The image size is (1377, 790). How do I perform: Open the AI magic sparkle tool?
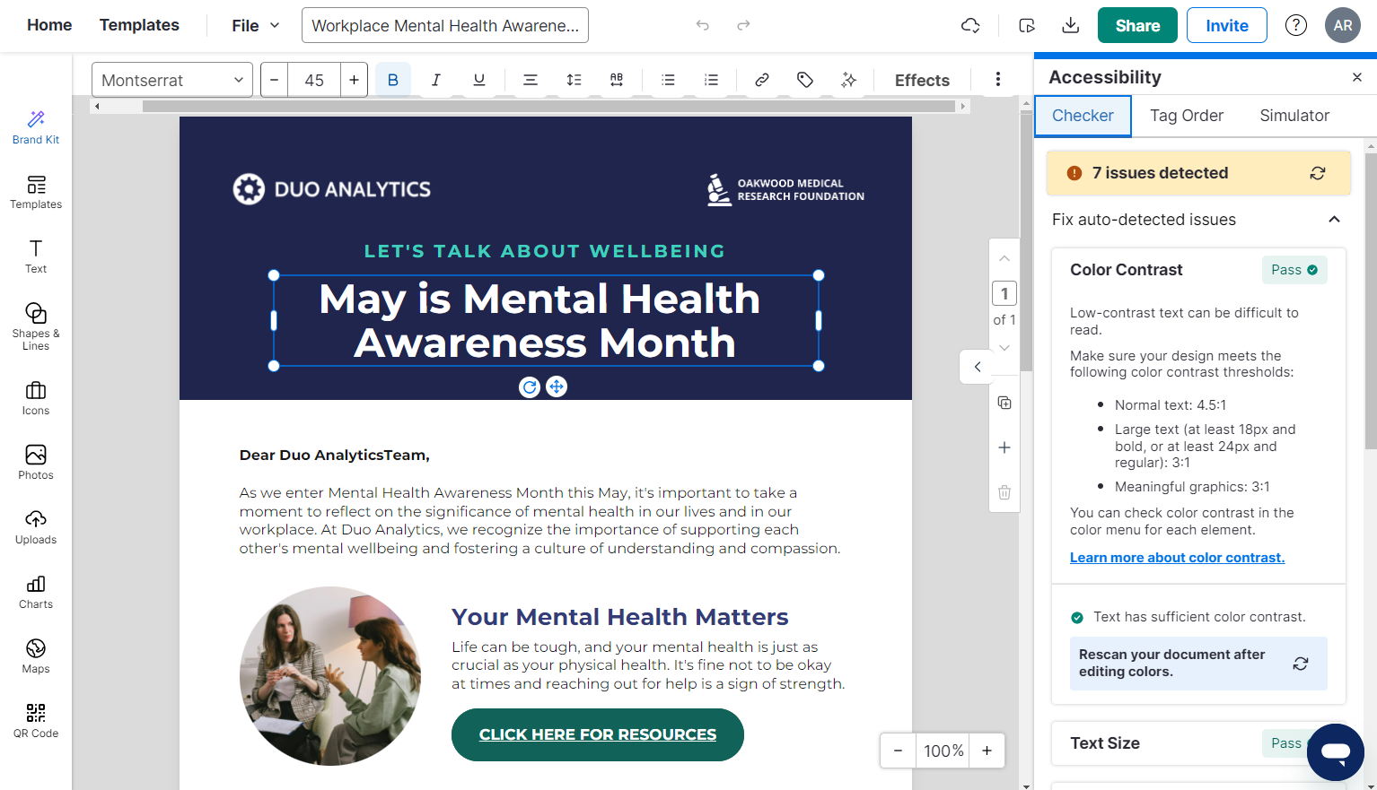847,80
